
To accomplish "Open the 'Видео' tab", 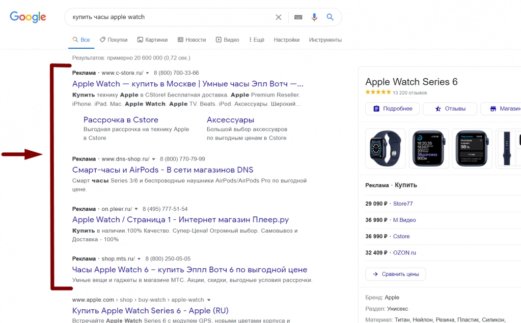I will [x=228, y=40].
